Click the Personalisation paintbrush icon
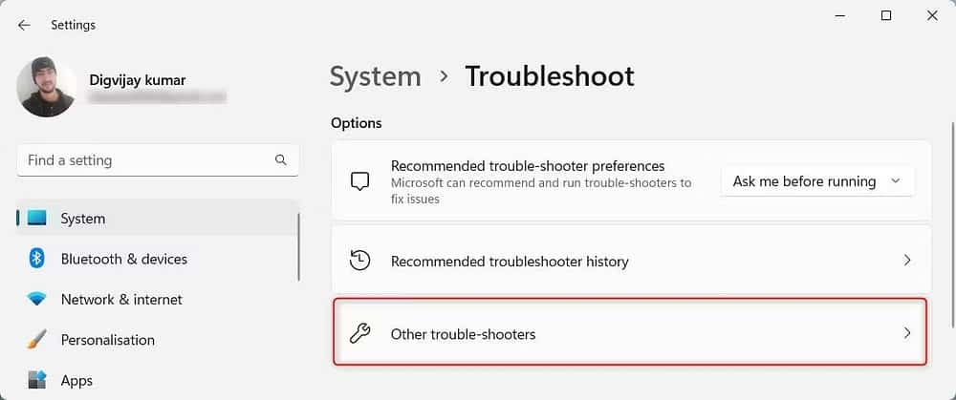Image resolution: width=956 pixels, height=400 pixels. (x=37, y=340)
